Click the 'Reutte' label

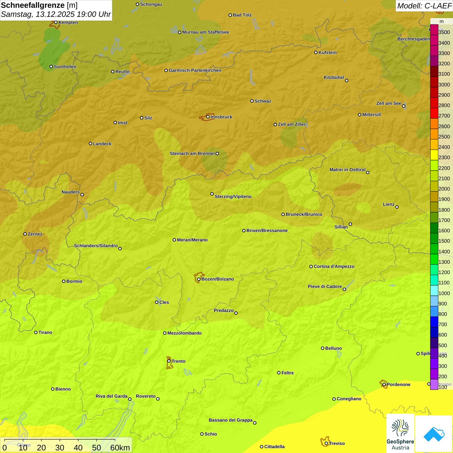click(122, 72)
